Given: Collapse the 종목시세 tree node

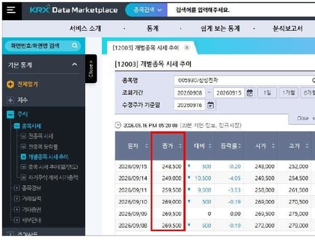Looking at the screenshot, I should tap(16, 126).
